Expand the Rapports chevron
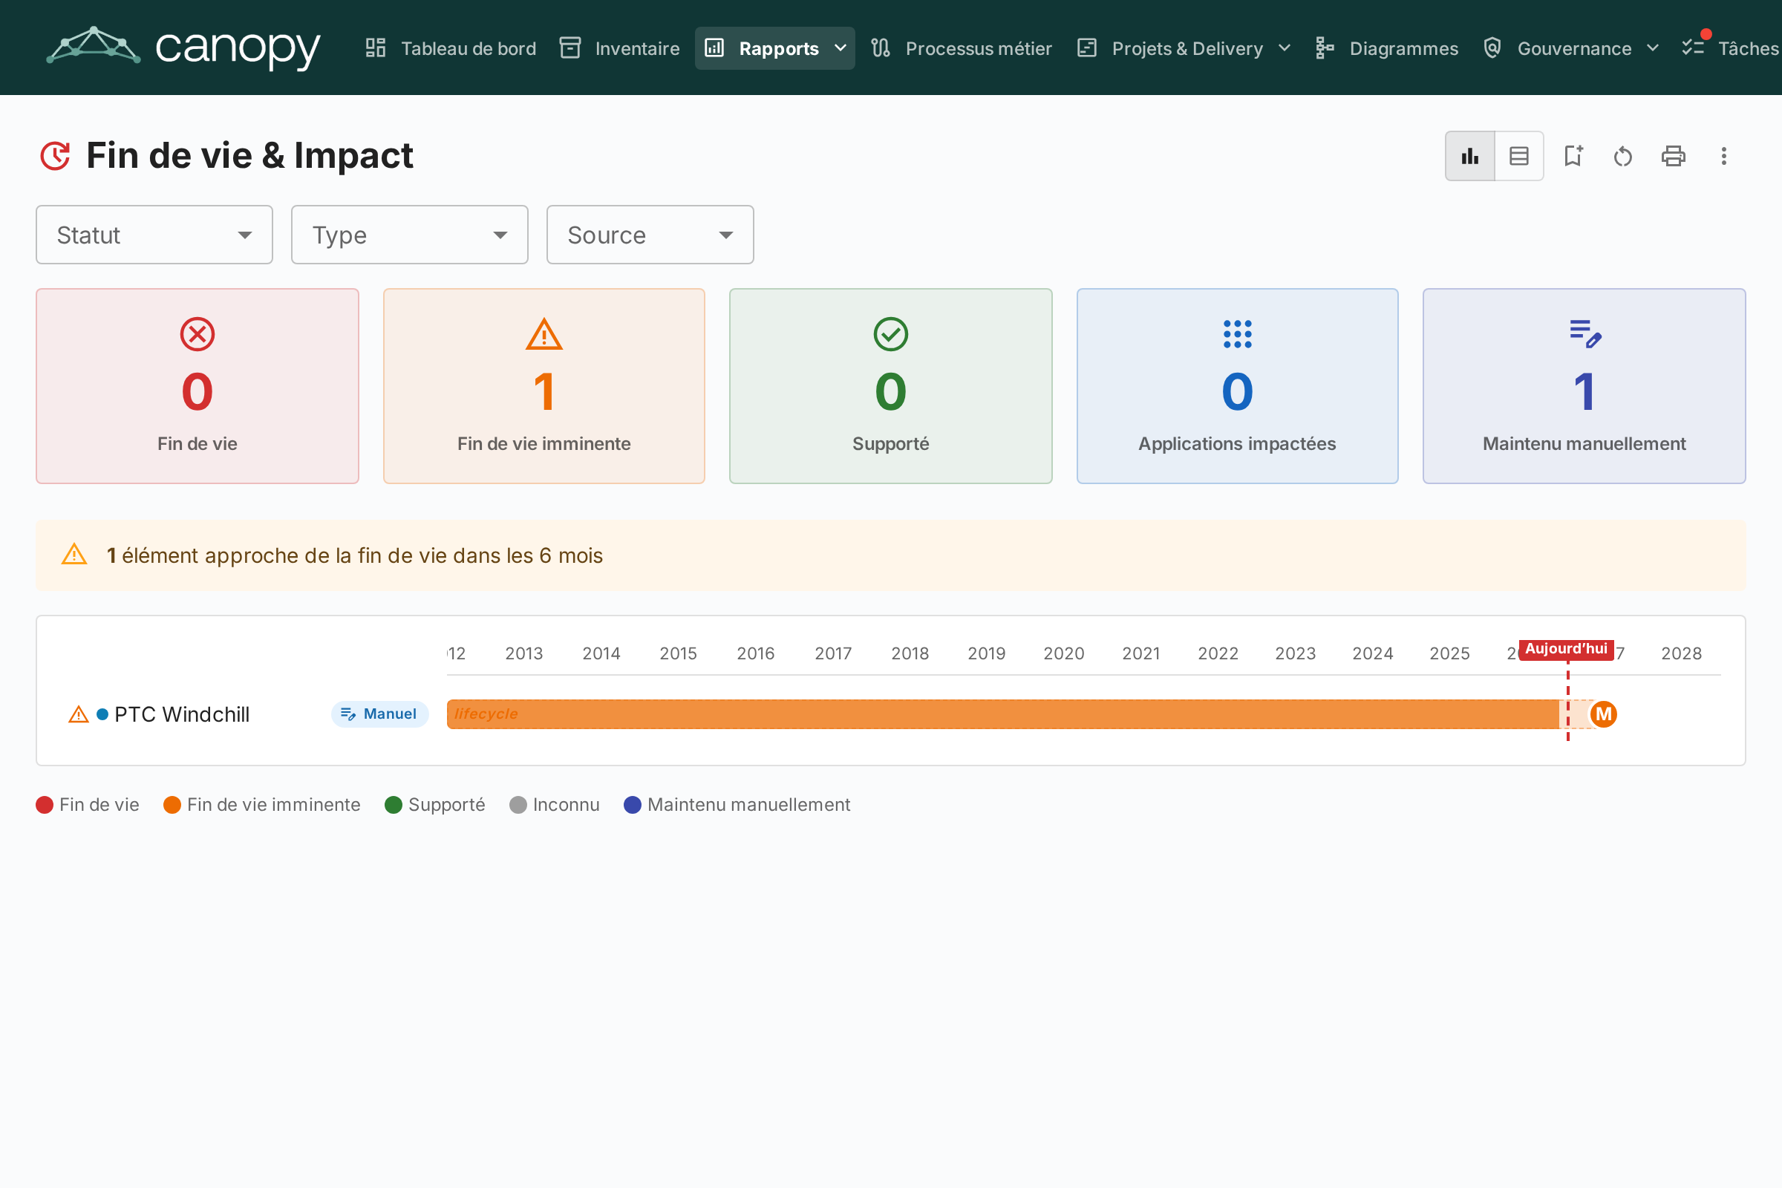The image size is (1782, 1188). 841,48
